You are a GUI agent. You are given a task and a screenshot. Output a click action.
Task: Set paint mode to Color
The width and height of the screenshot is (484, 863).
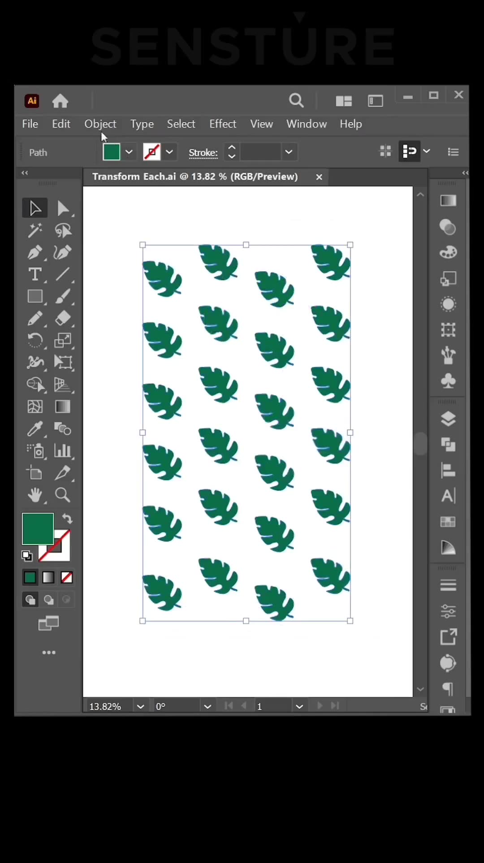tap(30, 577)
